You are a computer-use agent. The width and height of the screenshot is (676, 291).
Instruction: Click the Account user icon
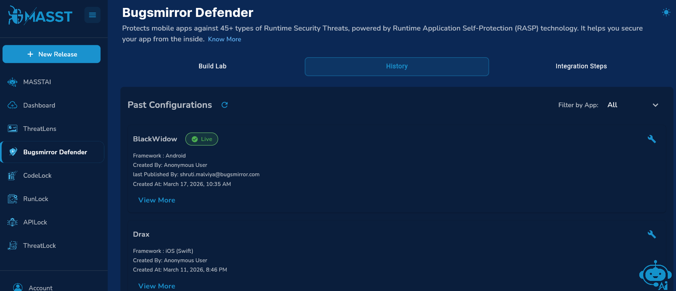coord(18,287)
